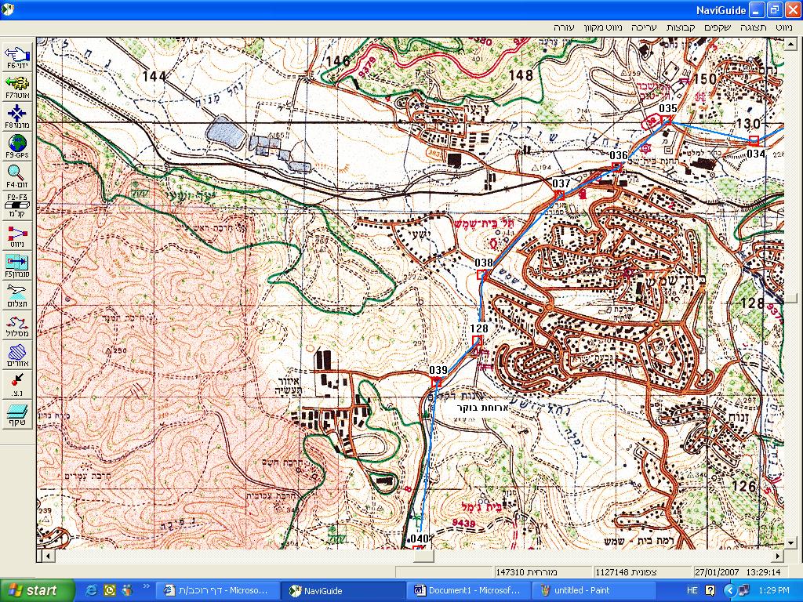Toggle the transparency overlay layer tool
The image size is (803, 602).
coord(17,412)
